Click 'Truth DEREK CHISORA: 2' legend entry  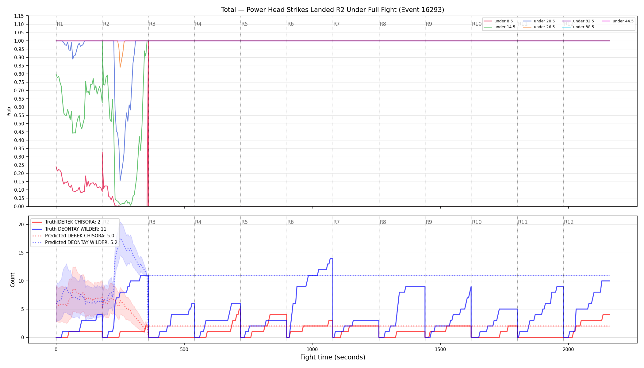[x=66, y=222]
